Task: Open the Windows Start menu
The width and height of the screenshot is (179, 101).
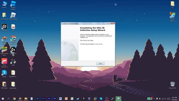Action: [3, 98]
